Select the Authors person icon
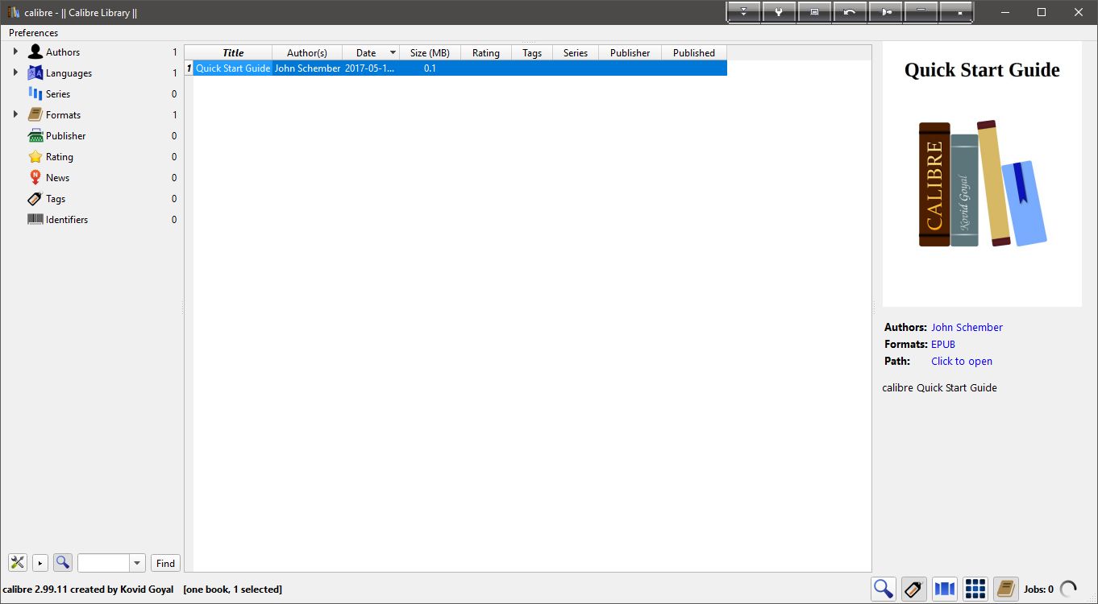 (35, 52)
